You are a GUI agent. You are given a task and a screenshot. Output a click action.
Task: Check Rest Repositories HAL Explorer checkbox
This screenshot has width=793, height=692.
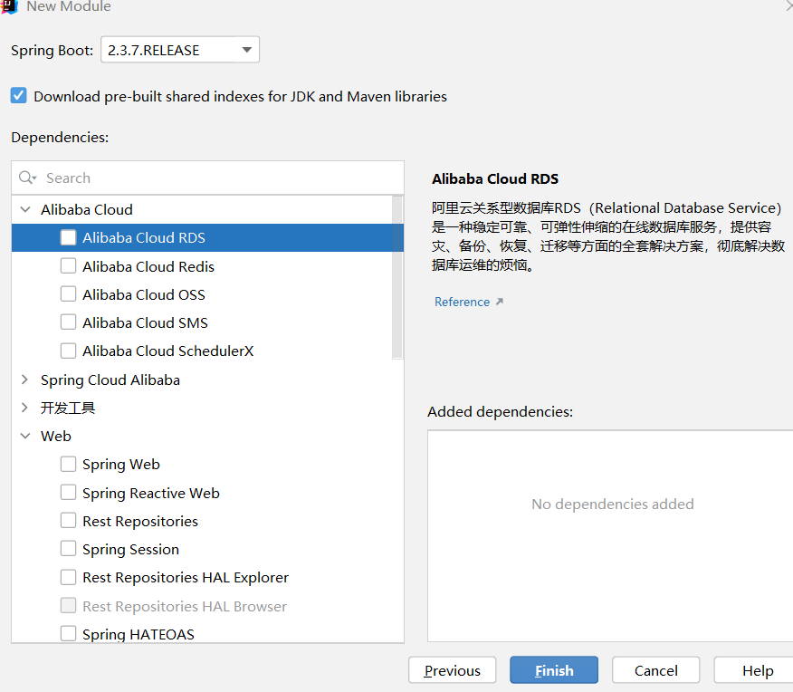(68, 577)
